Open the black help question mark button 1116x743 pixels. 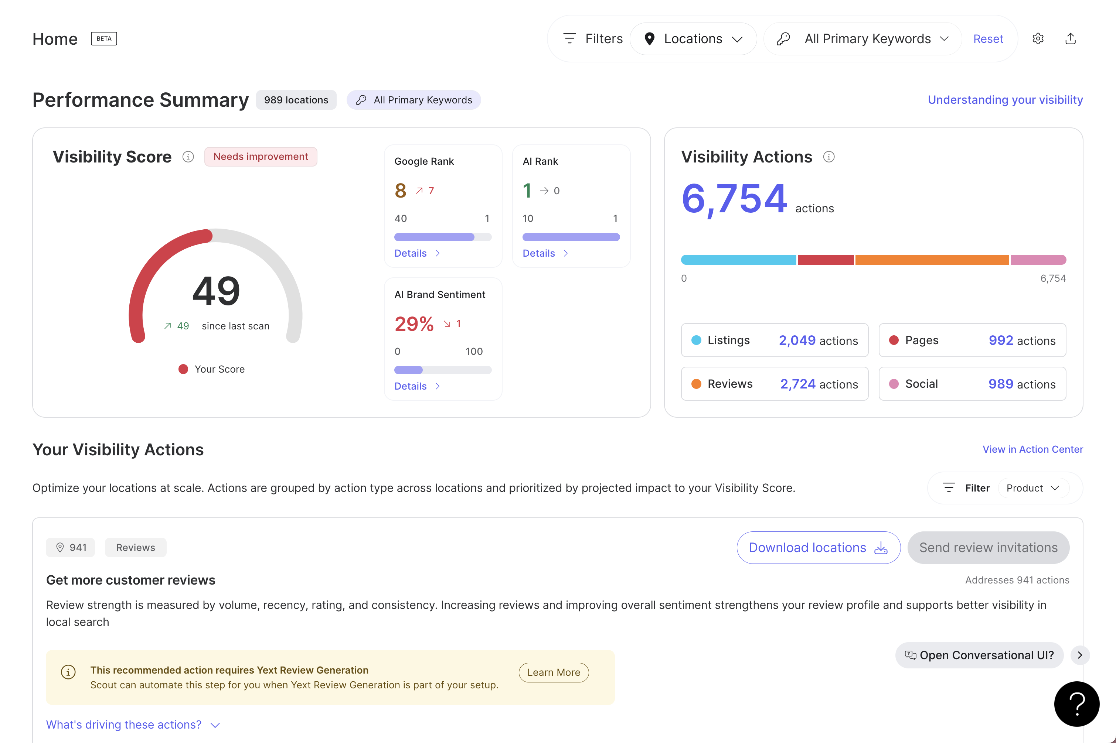pos(1076,703)
